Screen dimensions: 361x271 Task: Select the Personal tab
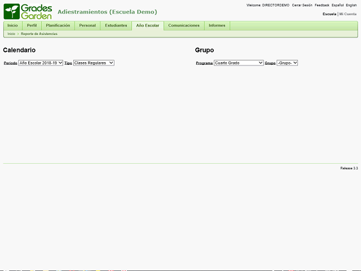[87, 25]
